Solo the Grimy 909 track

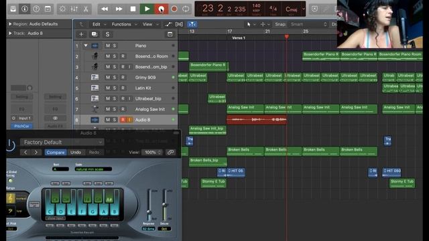coord(115,78)
